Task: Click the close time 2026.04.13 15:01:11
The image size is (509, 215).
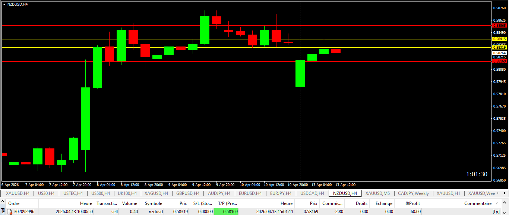Action: [275, 212]
